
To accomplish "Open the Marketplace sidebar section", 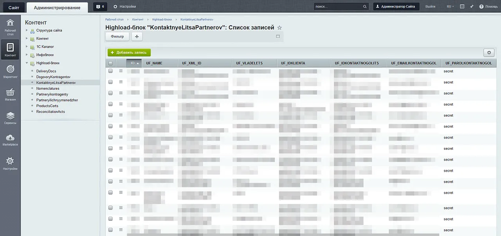I will (x=10, y=140).
